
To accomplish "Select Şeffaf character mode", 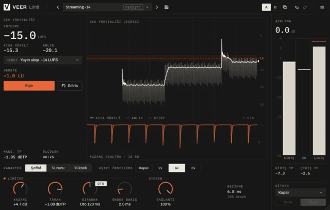I will coord(36,168).
